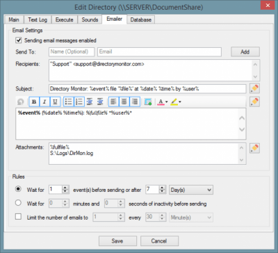Open the Sounds tab
Screen dimensions: 278x253
coord(90,19)
